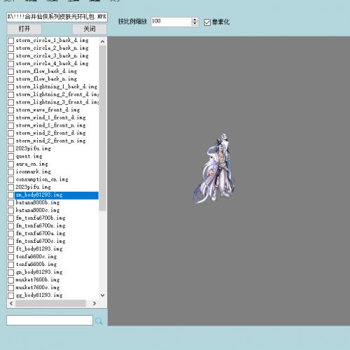Image resolution: width=350 pixels, height=350 pixels.
Task: Check the ft_body81293.img checkbox
Action: point(11,249)
